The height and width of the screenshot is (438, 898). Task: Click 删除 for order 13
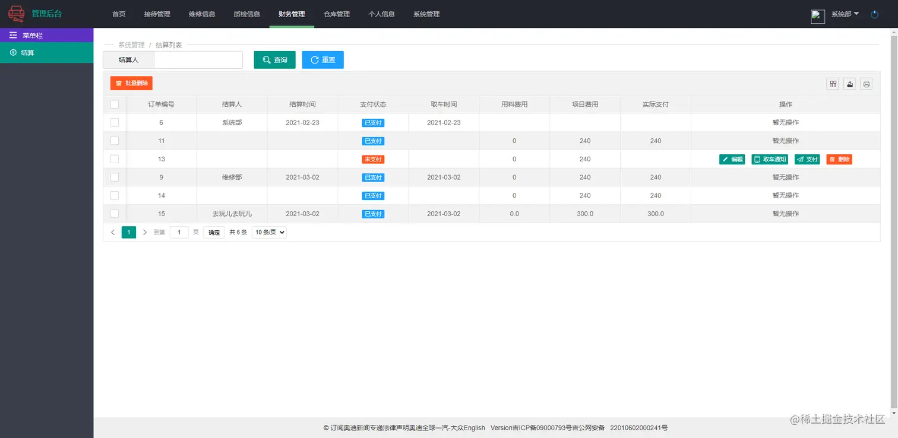[x=839, y=159]
